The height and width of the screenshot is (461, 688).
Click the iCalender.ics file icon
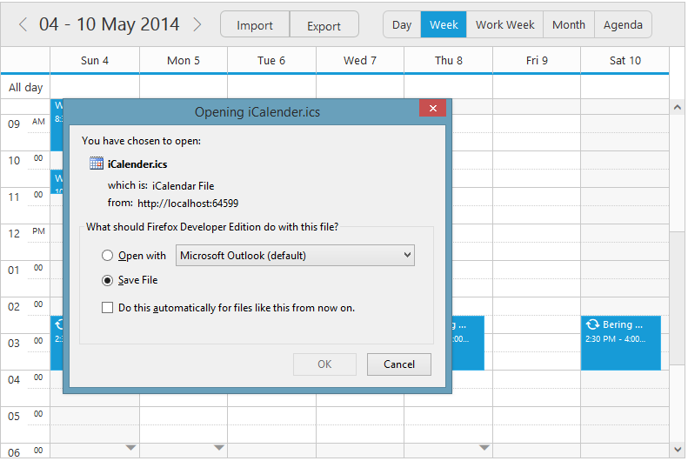97,164
